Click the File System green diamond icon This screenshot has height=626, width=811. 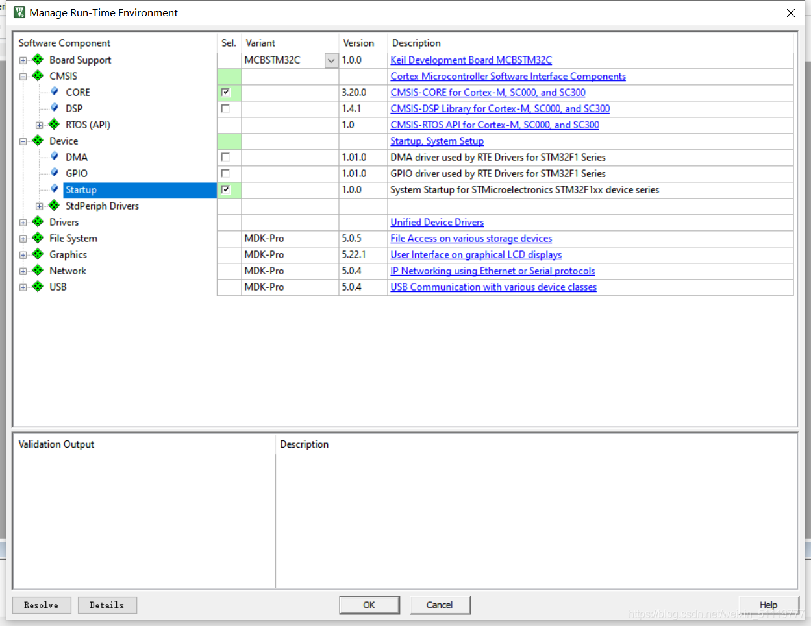[38, 238]
